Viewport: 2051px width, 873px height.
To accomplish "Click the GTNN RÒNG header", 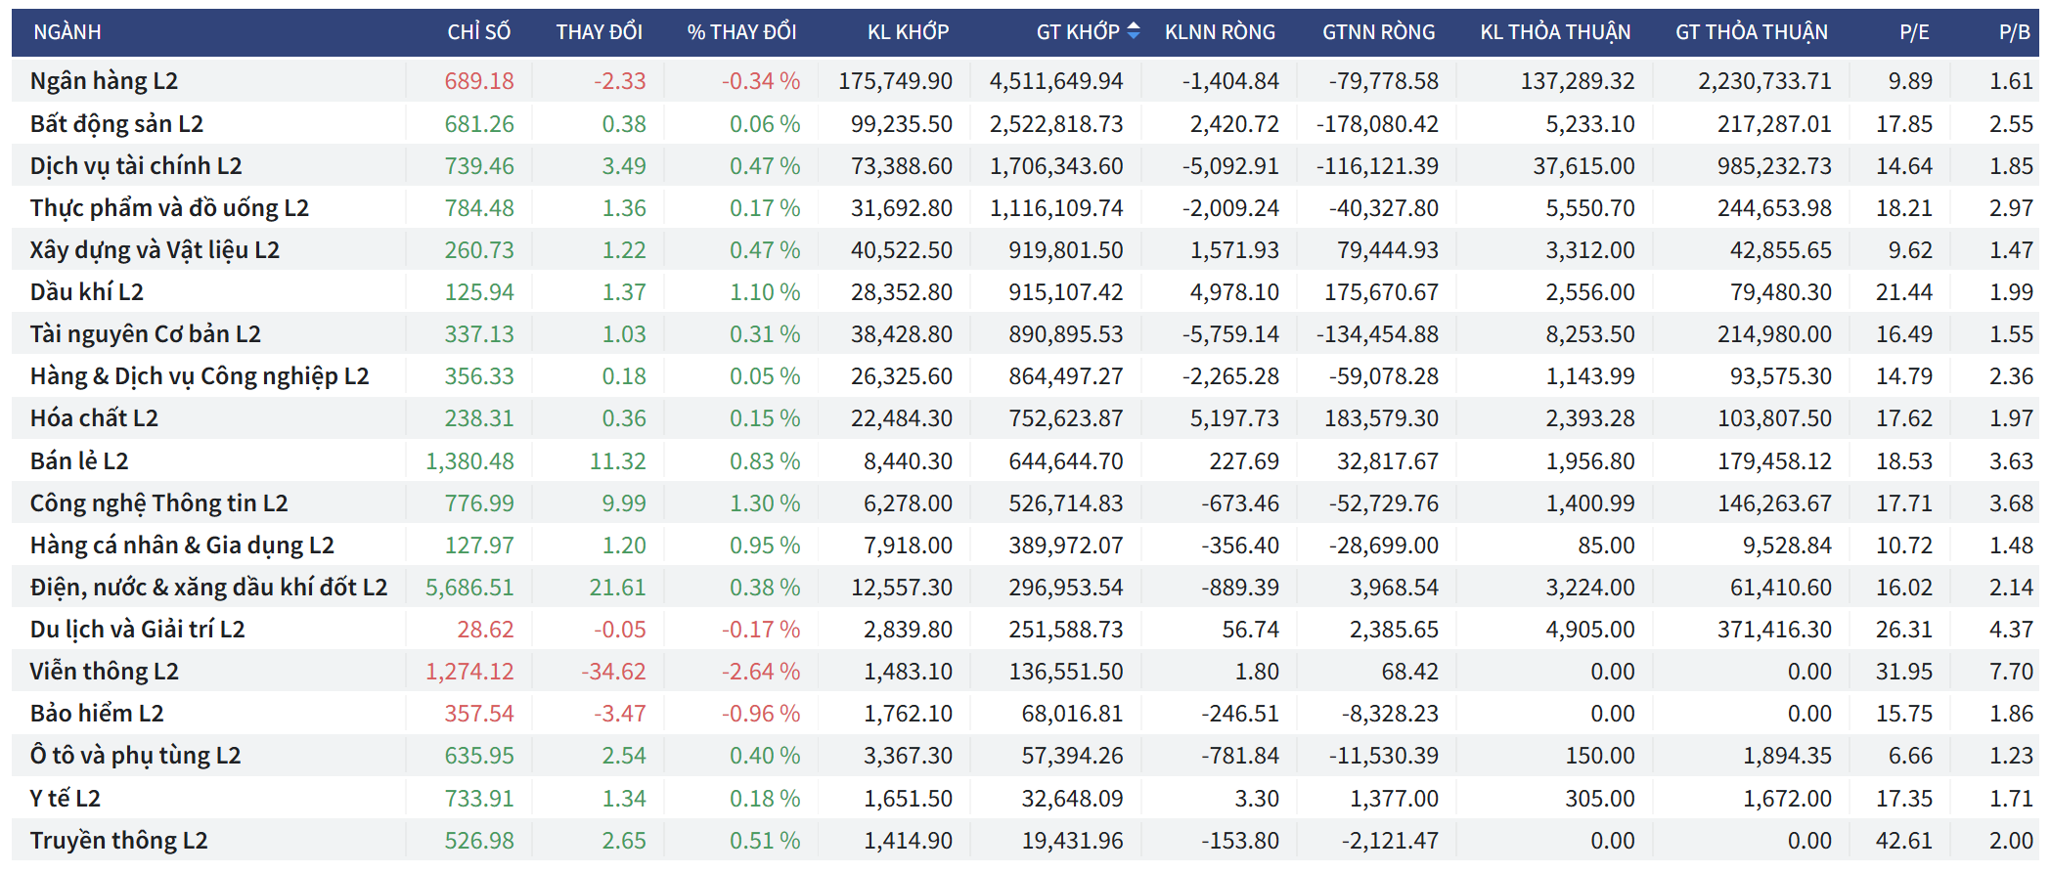I will coord(1378,32).
